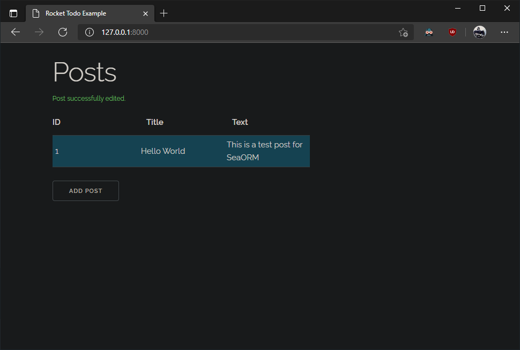Maximize the browser window
Image resolution: width=520 pixels, height=350 pixels.
(482, 8)
